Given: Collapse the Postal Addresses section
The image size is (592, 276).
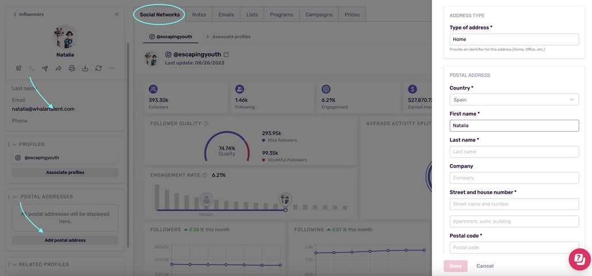Looking at the screenshot, I should click(x=15, y=196).
